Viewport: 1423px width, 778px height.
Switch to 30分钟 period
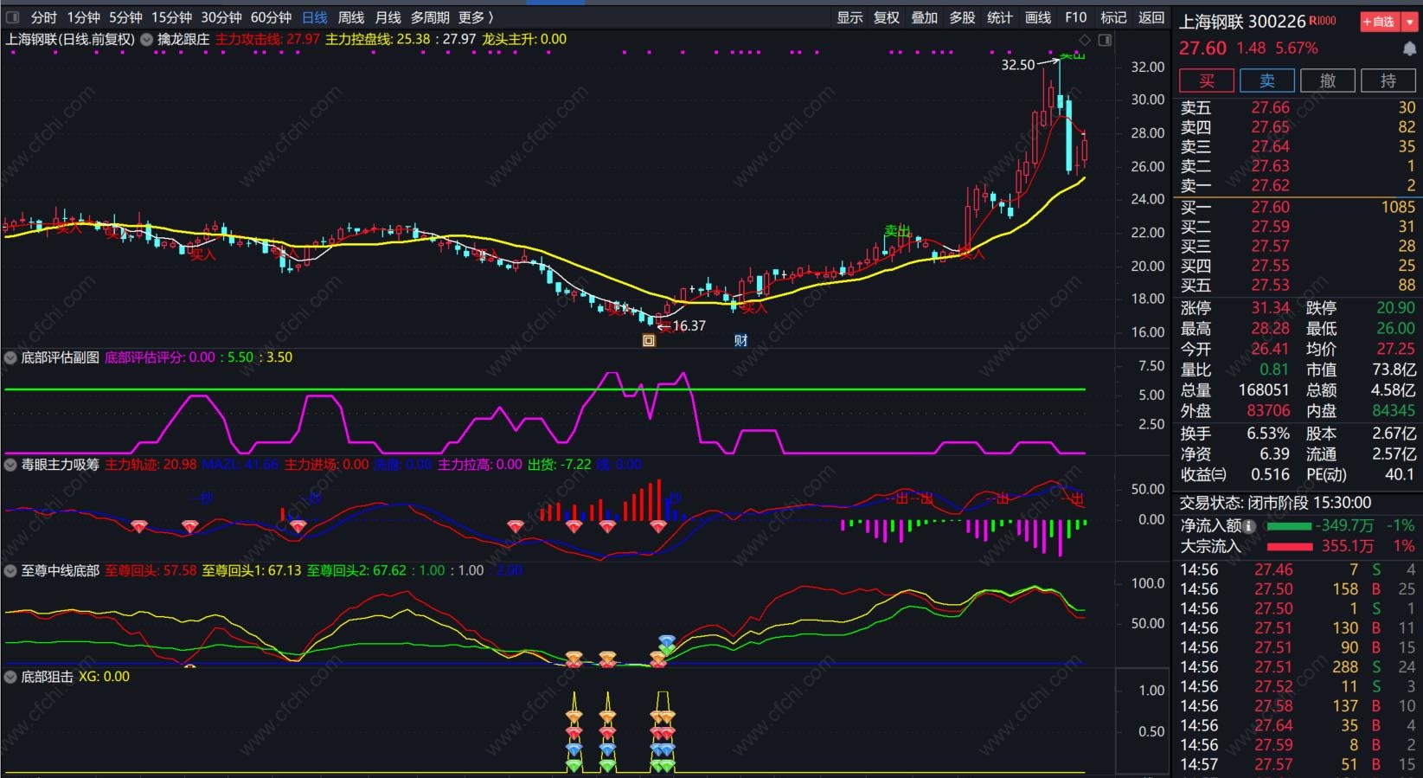click(221, 17)
